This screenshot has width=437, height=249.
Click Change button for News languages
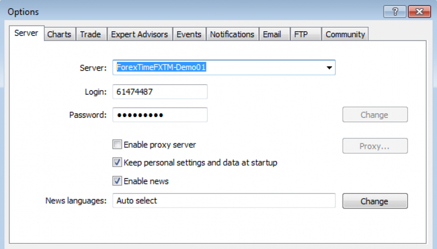375,201
